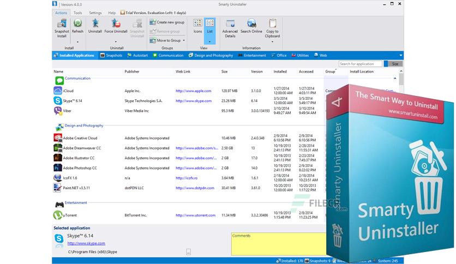Click the Entertainment group header
Viewport: 456px width, 264px height.
(x=76, y=203)
